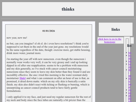The height and width of the screenshot is (102, 136).
Task: Click the 'thinks' page title
Action: 68,9
